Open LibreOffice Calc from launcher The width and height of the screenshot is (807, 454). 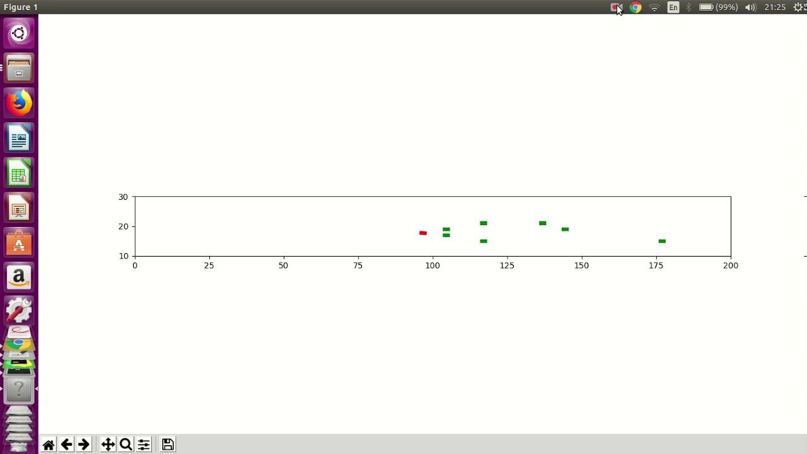(19, 172)
